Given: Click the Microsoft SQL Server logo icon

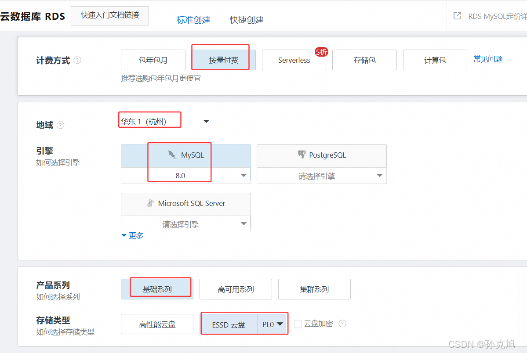Looking at the screenshot, I should 150,203.
